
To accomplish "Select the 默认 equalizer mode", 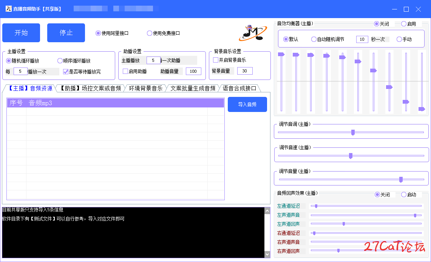I will pyautogui.click(x=291, y=39).
